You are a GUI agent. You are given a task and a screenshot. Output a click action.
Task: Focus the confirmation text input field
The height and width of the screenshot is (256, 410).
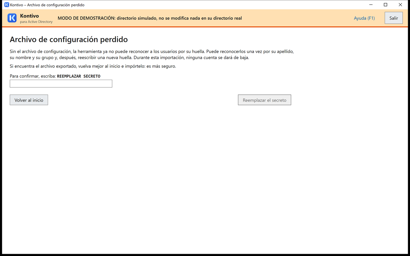click(x=61, y=84)
